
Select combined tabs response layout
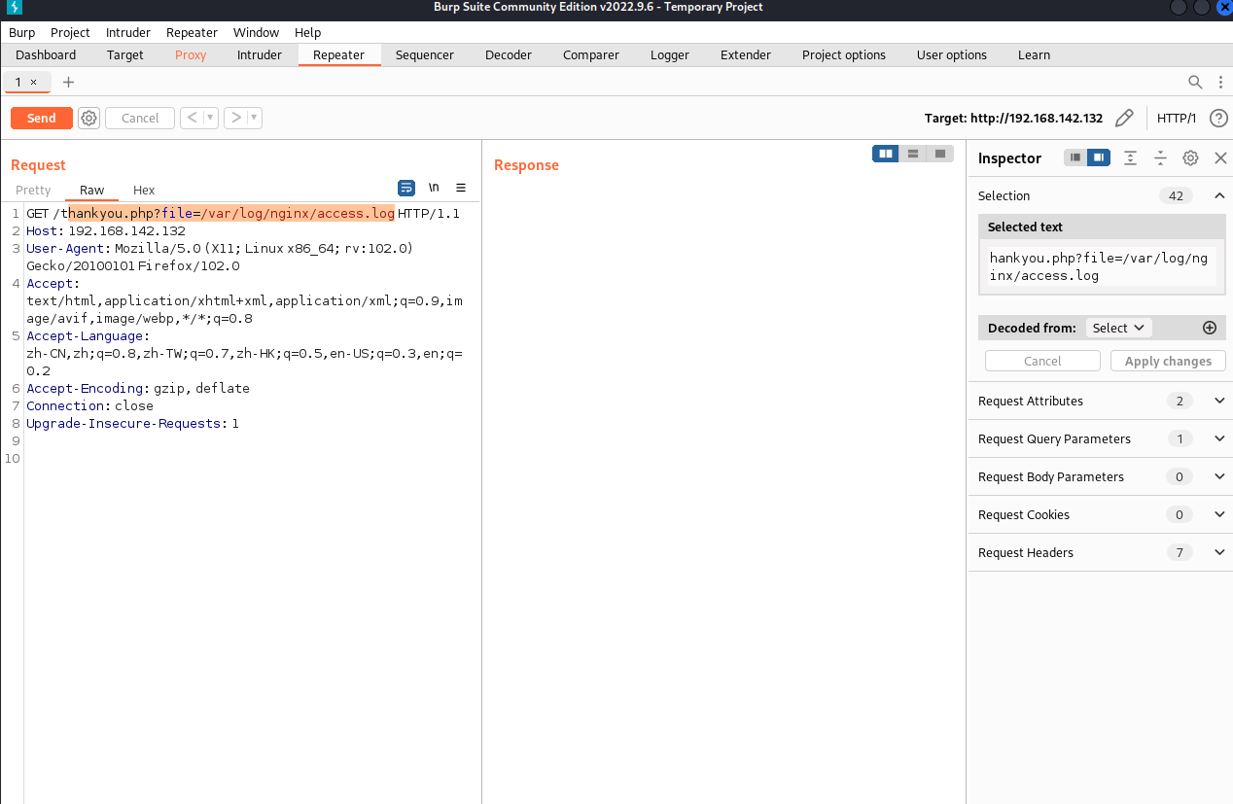pos(940,154)
